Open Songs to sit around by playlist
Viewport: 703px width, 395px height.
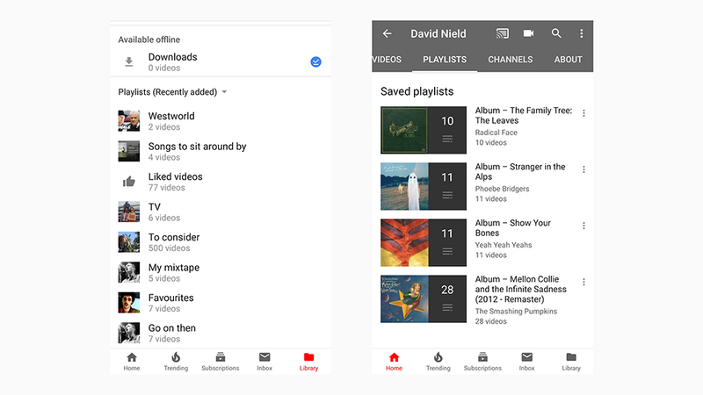pos(221,151)
